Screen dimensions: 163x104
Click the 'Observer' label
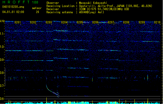pos(53,3)
